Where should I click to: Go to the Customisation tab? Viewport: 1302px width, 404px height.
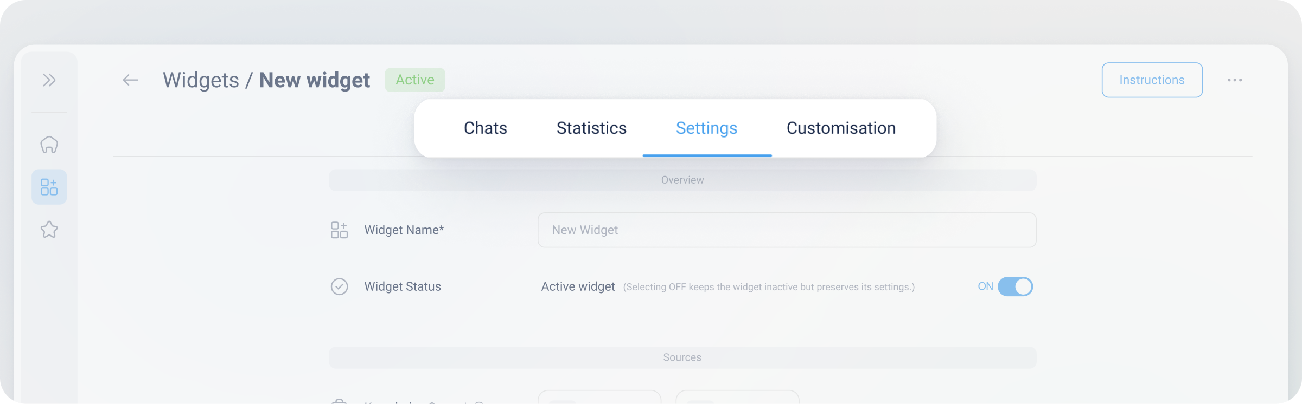coord(841,128)
